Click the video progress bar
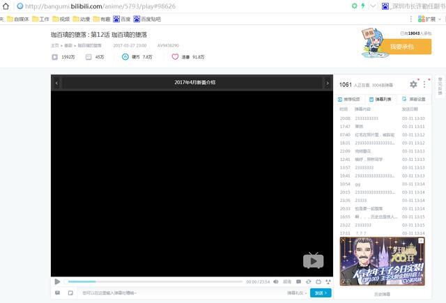Image resolution: width=446 pixels, height=303 pixels. [x=153, y=281]
